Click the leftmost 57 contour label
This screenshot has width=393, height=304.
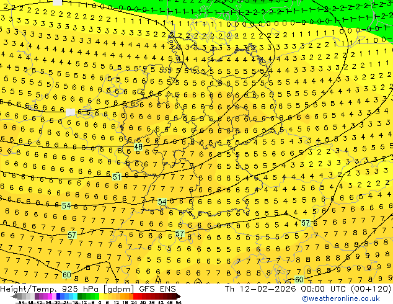tap(72, 235)
